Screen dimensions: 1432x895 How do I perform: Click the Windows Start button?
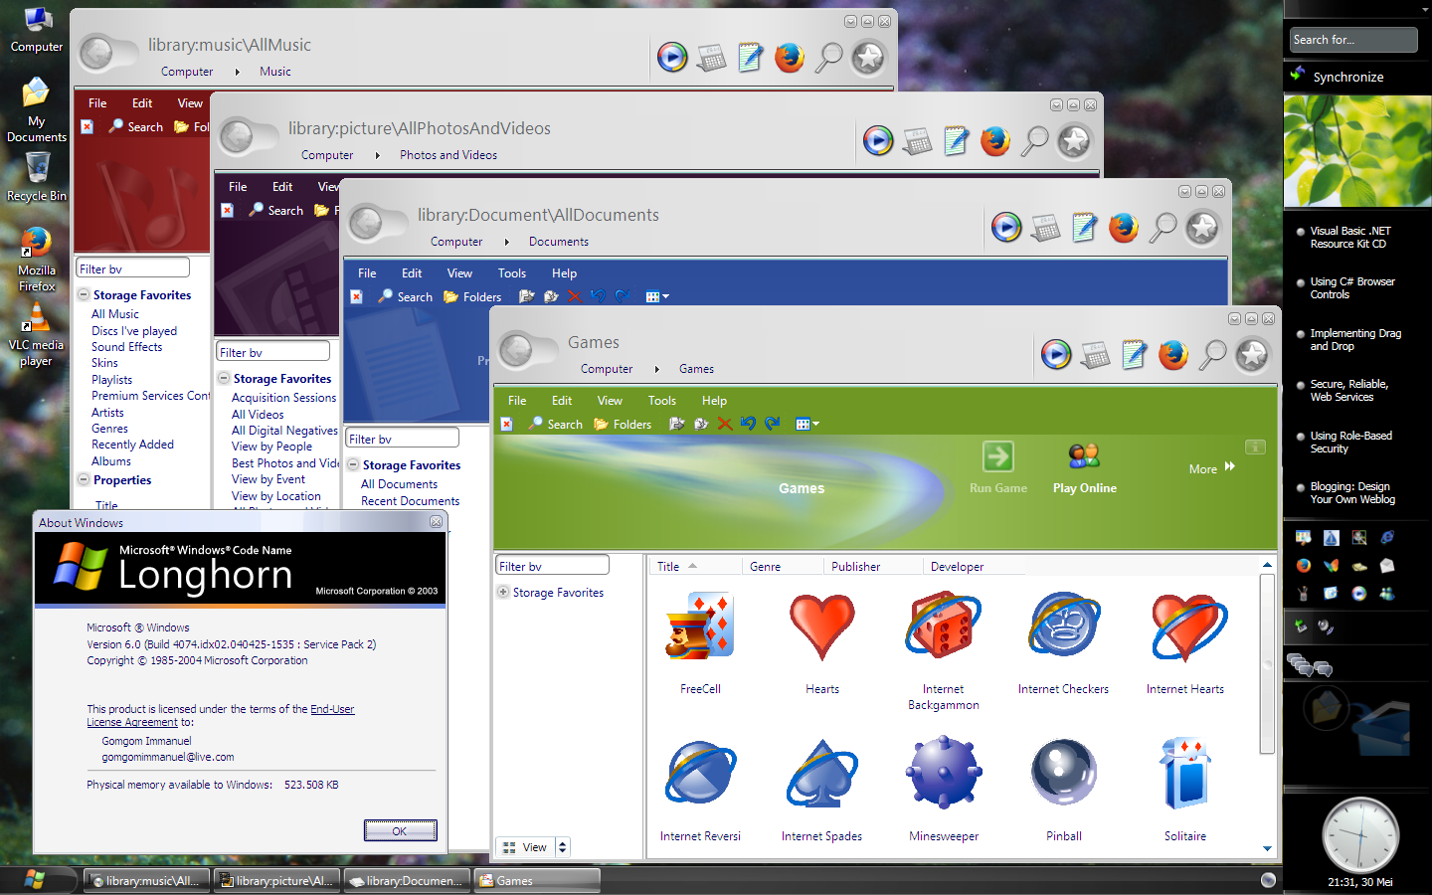point(36,879)
